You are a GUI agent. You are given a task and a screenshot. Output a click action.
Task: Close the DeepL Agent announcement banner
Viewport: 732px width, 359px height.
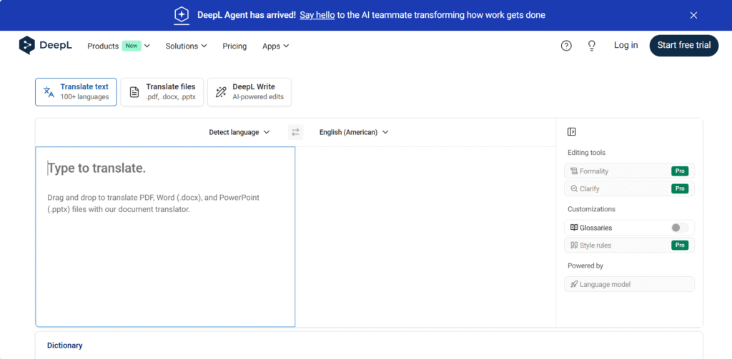pyautogui.click(x=693, y=15)
